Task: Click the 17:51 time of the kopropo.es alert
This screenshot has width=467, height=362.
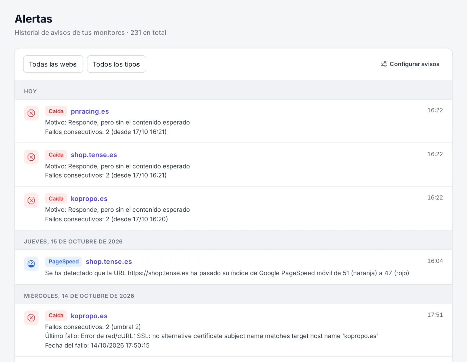Action: pyautogui.click(x=435, y=315)
